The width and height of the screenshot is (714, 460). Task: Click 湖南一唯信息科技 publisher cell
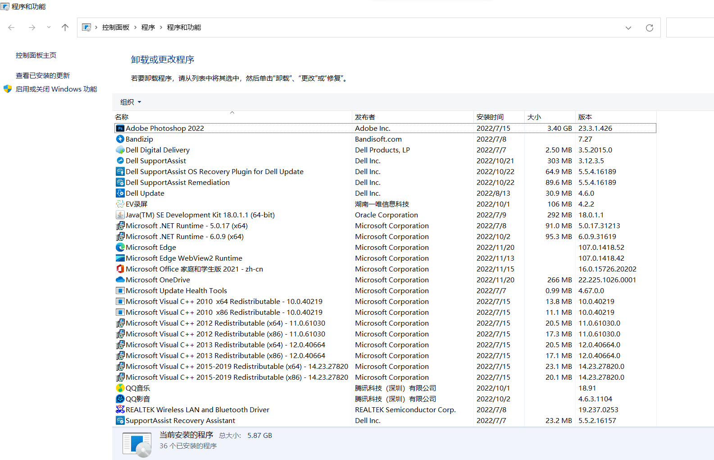click(382, 204)
